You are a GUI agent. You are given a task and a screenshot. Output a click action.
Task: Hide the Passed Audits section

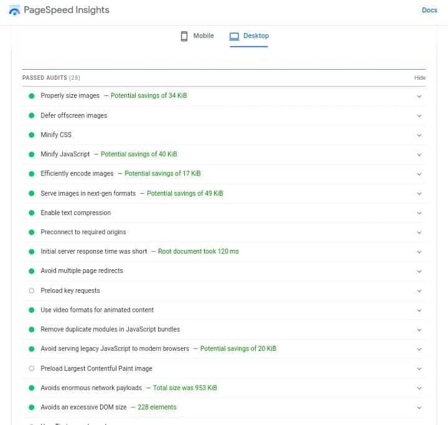point(420,78)
